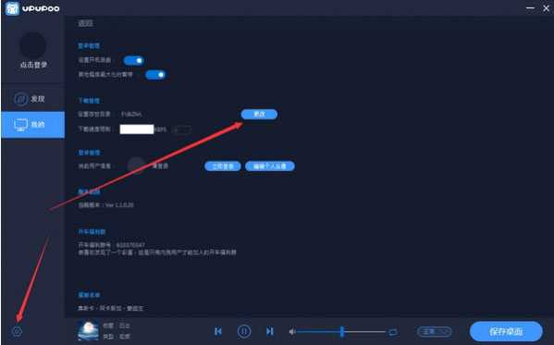Click the version text Ver 1.1.0.20
The width and height of the screenshot is (554, 345).
click(119, 205)
